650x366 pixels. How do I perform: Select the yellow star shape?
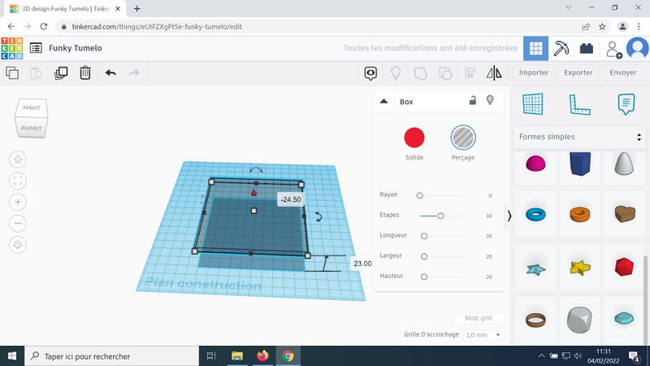[x=579, y=268]
